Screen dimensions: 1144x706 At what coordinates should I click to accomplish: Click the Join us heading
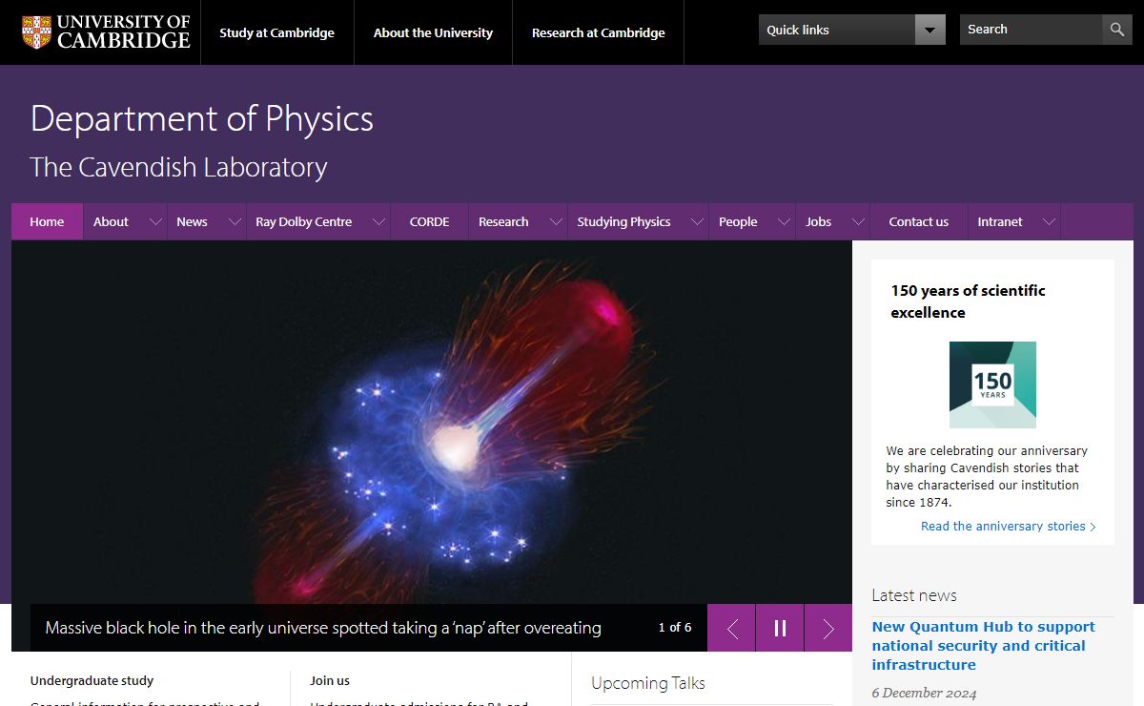tap(330, 680)
